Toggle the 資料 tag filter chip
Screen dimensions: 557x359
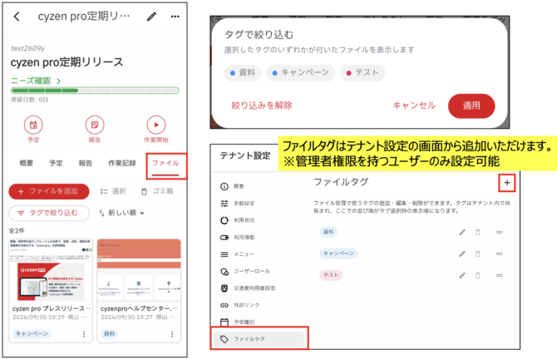(x=243, y=73)
